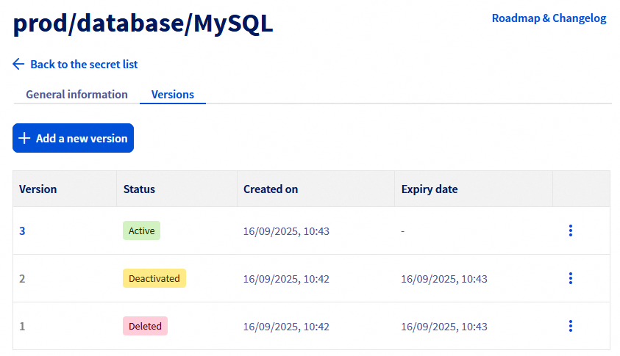This screenshot has height=356, width=620.
Task: Open three-dot menu for version 2
Action: [x=570, y=278]
